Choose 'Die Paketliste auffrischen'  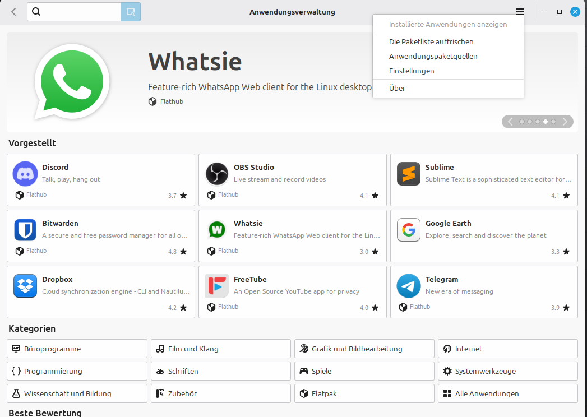(448, 41)
